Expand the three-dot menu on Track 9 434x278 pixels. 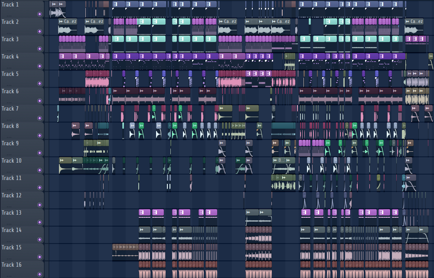(x=9, y=154)
